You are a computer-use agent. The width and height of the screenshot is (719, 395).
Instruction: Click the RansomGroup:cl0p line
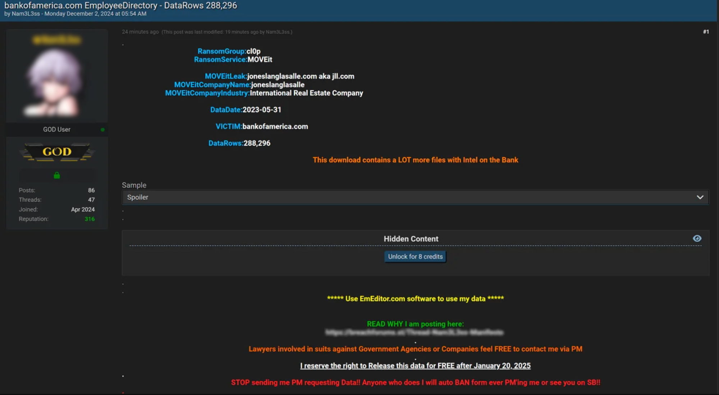(x=229, y=51)
